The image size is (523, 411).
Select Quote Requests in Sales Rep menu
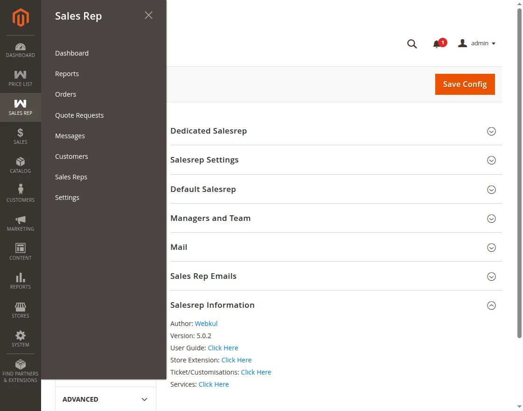coord(79,115)
